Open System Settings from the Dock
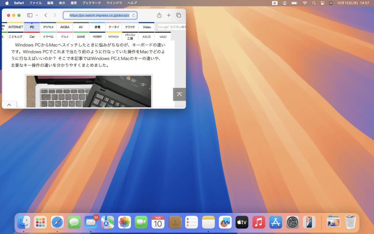 [x=293, y=222]
